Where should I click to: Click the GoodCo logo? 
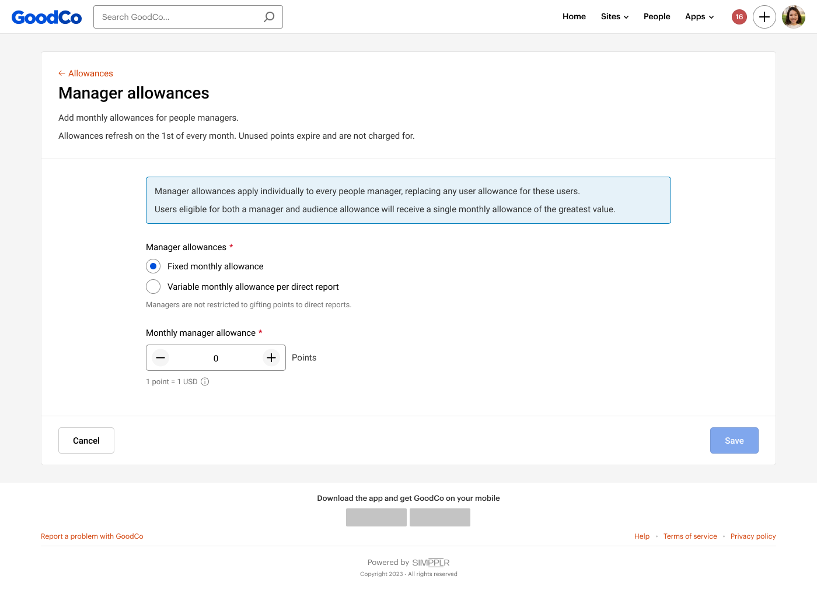pos(47,17)
